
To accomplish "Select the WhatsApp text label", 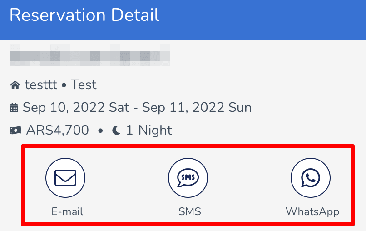I will 312,212.
